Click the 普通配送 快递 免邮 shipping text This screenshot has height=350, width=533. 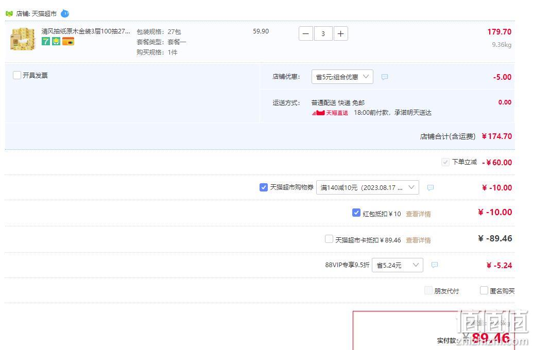coord(338,102)
